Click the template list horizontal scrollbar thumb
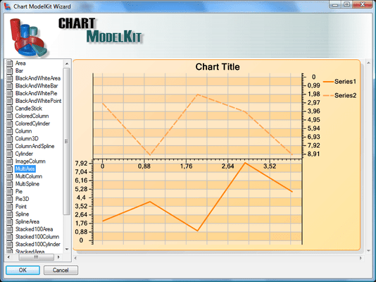Viewport: 376px width, 282px height. (x=36, y=257)
